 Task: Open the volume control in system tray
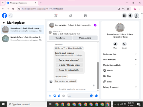coord(122,104)
